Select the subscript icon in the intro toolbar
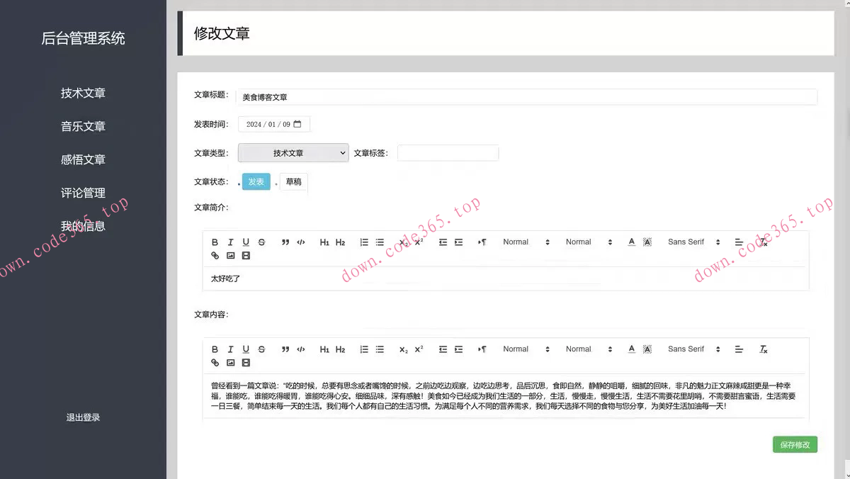Viewport: 850px width, 479px height. click(x=402, y=242)
